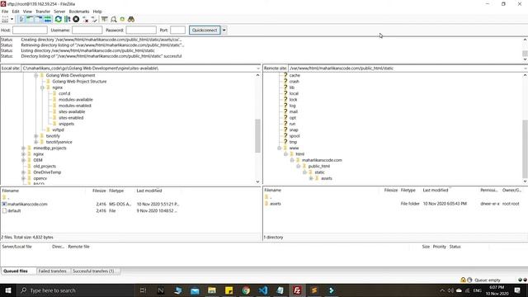Open the File menu

point(5,11)
